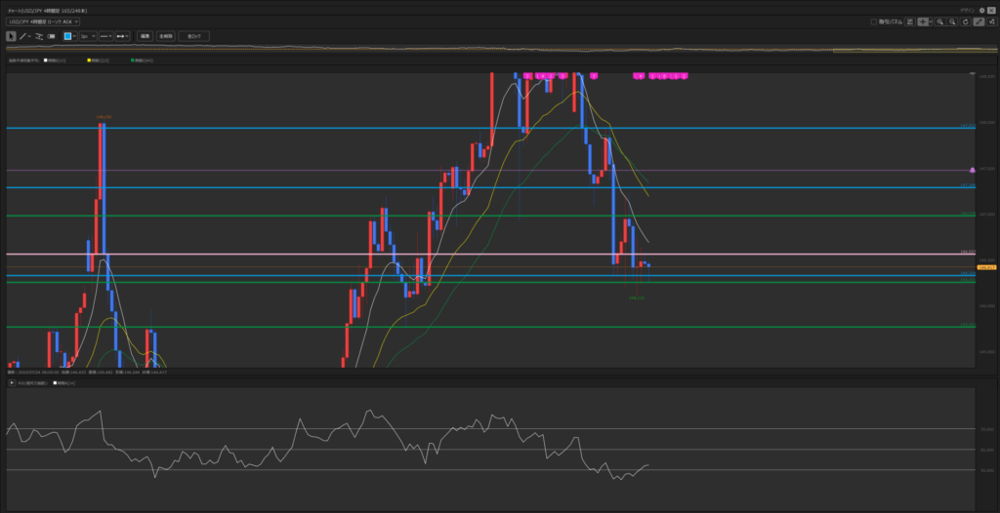This screenshot has height=513, width=1000.
Task: Click the chart type icon beside 取引パネル
Action: click(x=910, y=21)
